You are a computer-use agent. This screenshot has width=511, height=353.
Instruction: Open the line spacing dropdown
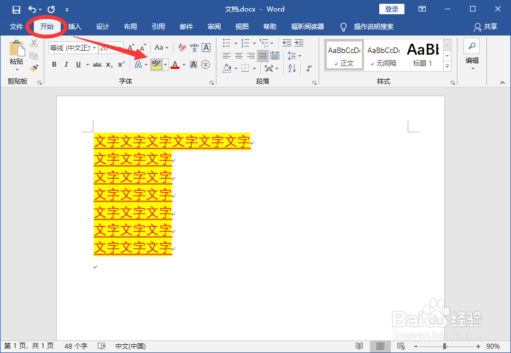[x=293, y=55]
